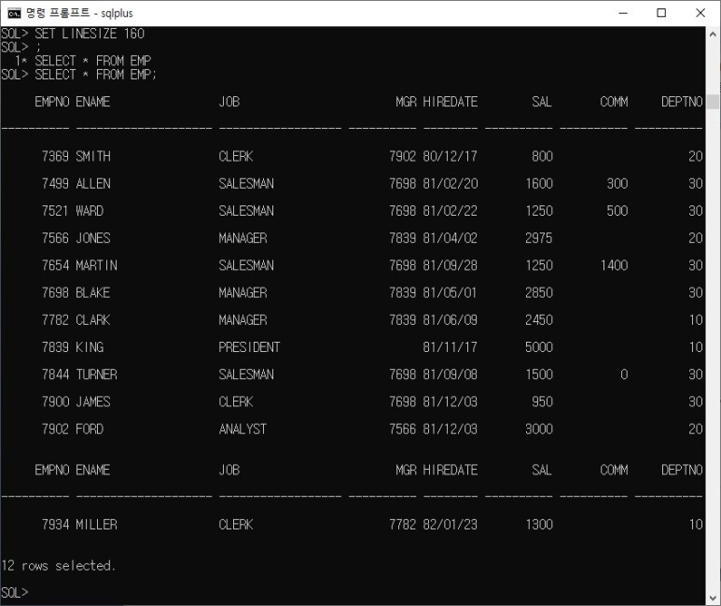Click MGR value 7782 in MILLER row

(x=402, y=525)
